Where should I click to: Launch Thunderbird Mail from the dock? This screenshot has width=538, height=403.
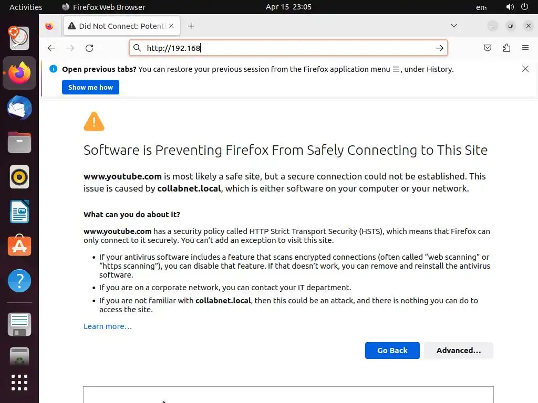19,108
